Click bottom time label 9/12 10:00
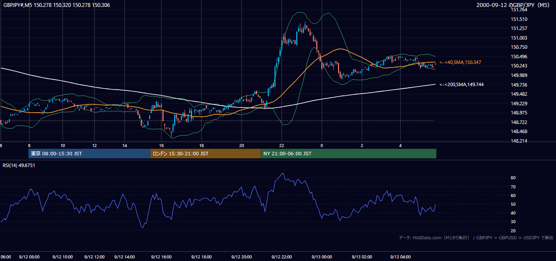The image size is (556, 261). pos(63,257)
